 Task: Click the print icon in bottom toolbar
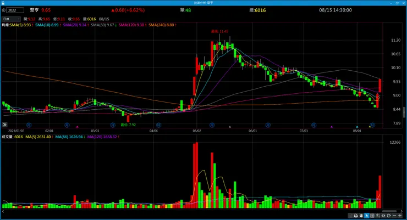pos(356,216)
